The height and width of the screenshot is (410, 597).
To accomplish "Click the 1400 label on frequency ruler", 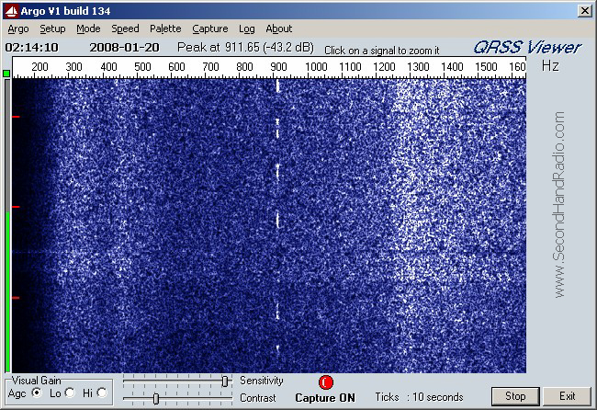I will pos(452,67).
